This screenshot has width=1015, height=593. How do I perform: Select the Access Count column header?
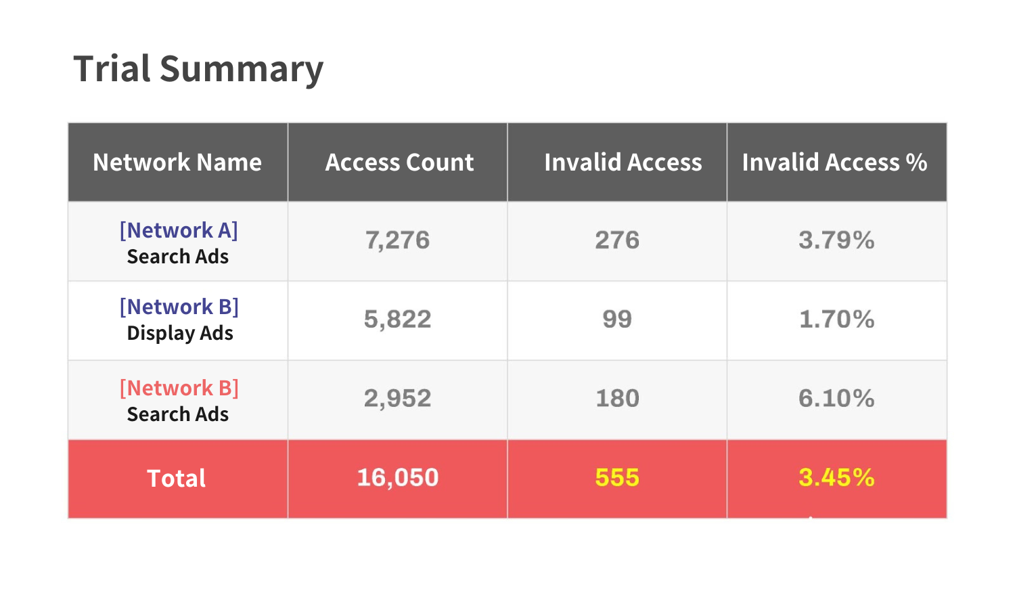click(x=399, y=162)
